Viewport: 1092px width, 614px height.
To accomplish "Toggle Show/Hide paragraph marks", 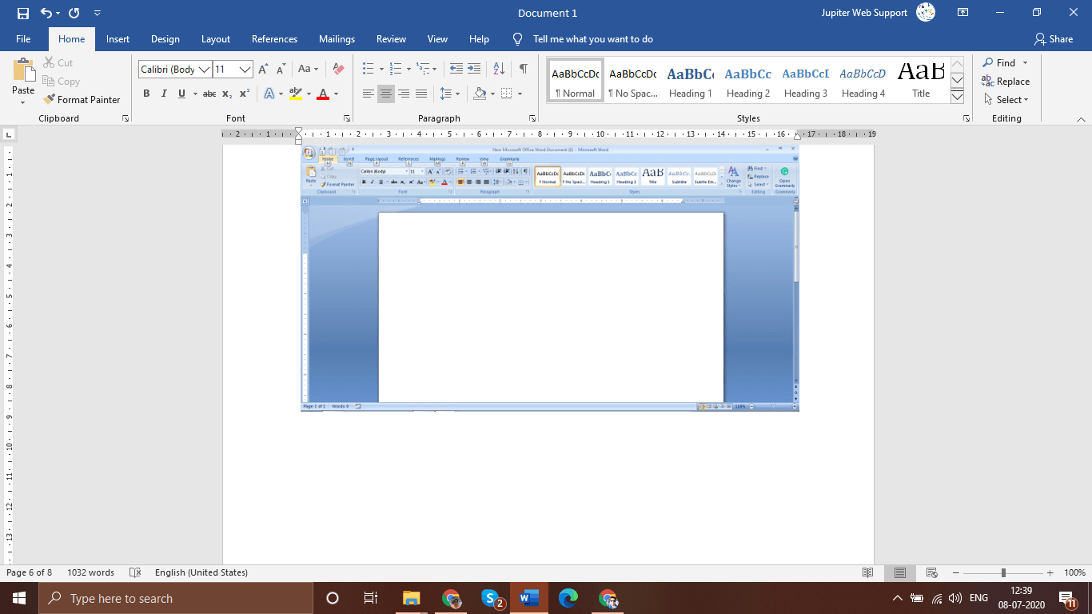I will click(523, 67).
